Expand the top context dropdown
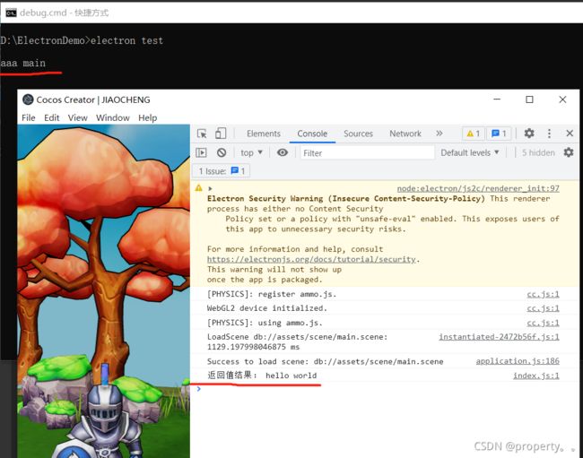 pyautogui.click(x=253, y=152)
